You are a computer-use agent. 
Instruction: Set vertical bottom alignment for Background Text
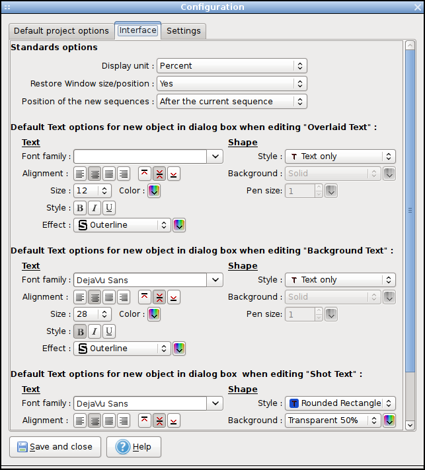[173, 297]
